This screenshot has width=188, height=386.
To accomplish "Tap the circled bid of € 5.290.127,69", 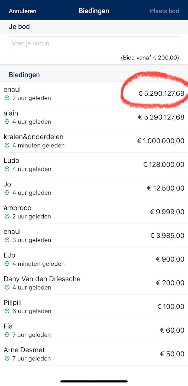I will [161, 93].
